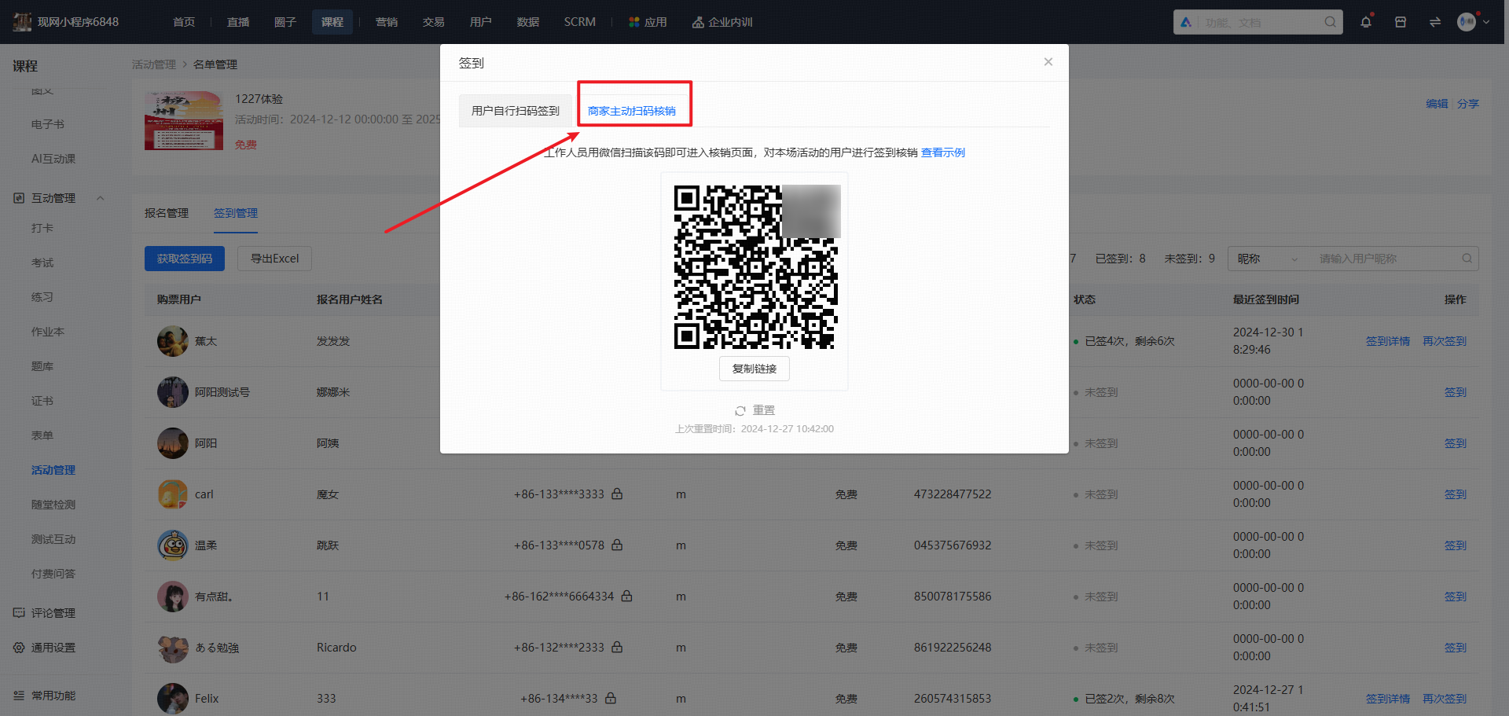Click the magnifier in the top search box
This screenshot has height=716, width=1509.
click(x=1330, y=22)
